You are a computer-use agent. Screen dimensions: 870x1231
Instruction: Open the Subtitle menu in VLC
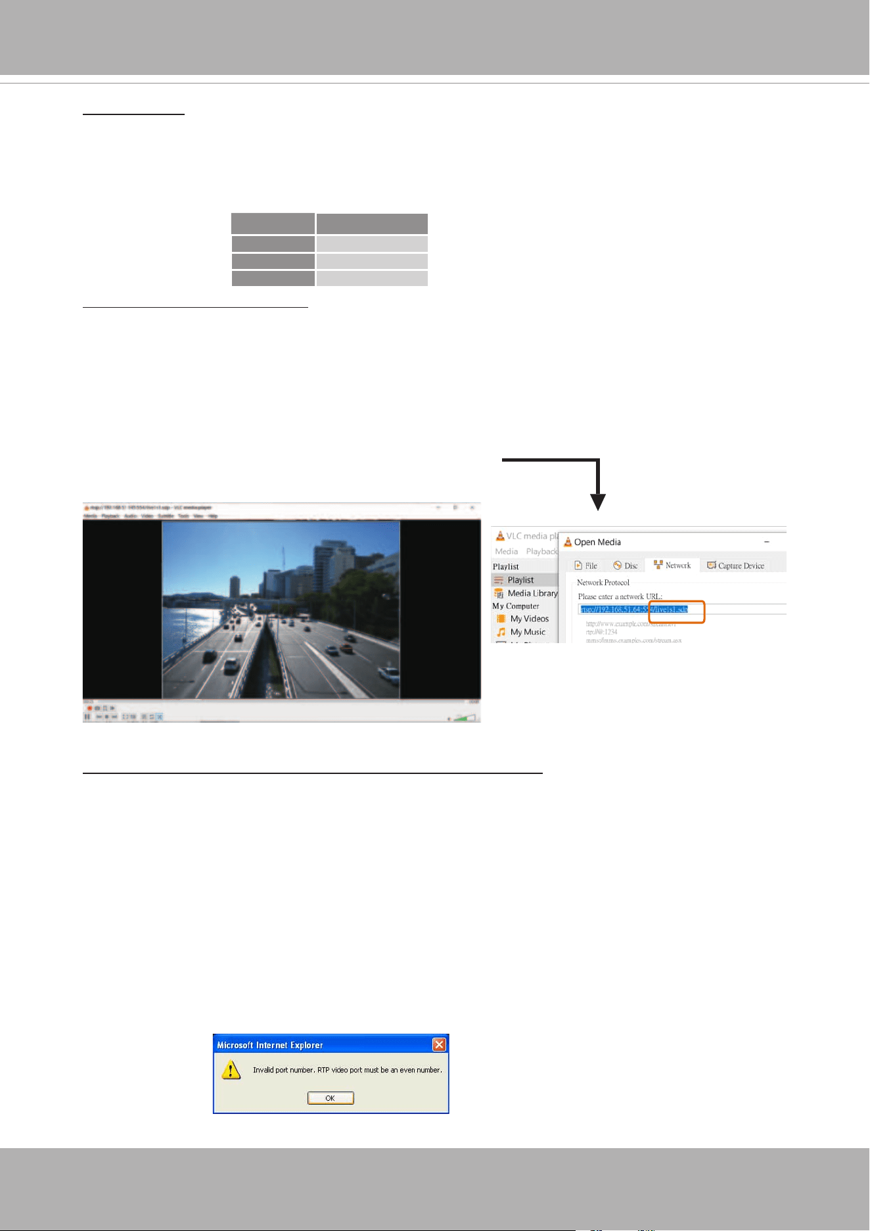pyautogui.click(x=166, y=516)
